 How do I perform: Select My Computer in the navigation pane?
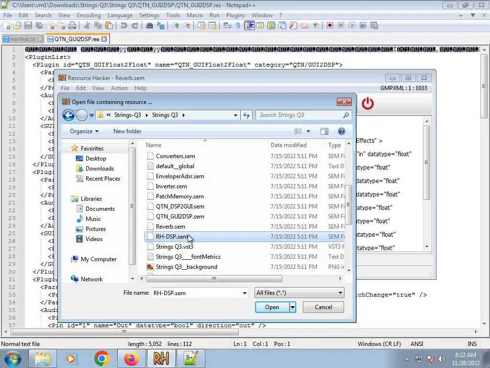tap(98, 259)
